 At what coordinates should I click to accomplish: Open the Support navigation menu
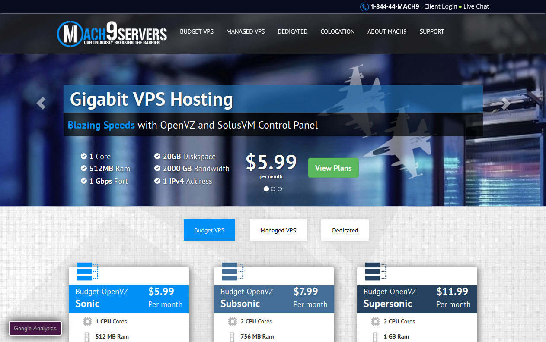tap(432, 31)
